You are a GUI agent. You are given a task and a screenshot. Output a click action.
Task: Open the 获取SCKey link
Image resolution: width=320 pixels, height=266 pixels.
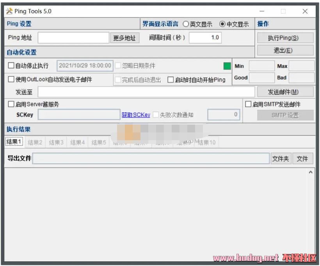136,115
